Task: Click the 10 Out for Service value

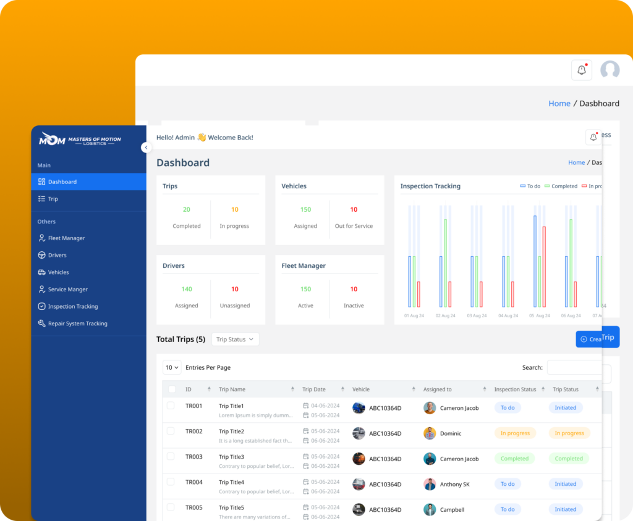Action: [x=354, y=210]
